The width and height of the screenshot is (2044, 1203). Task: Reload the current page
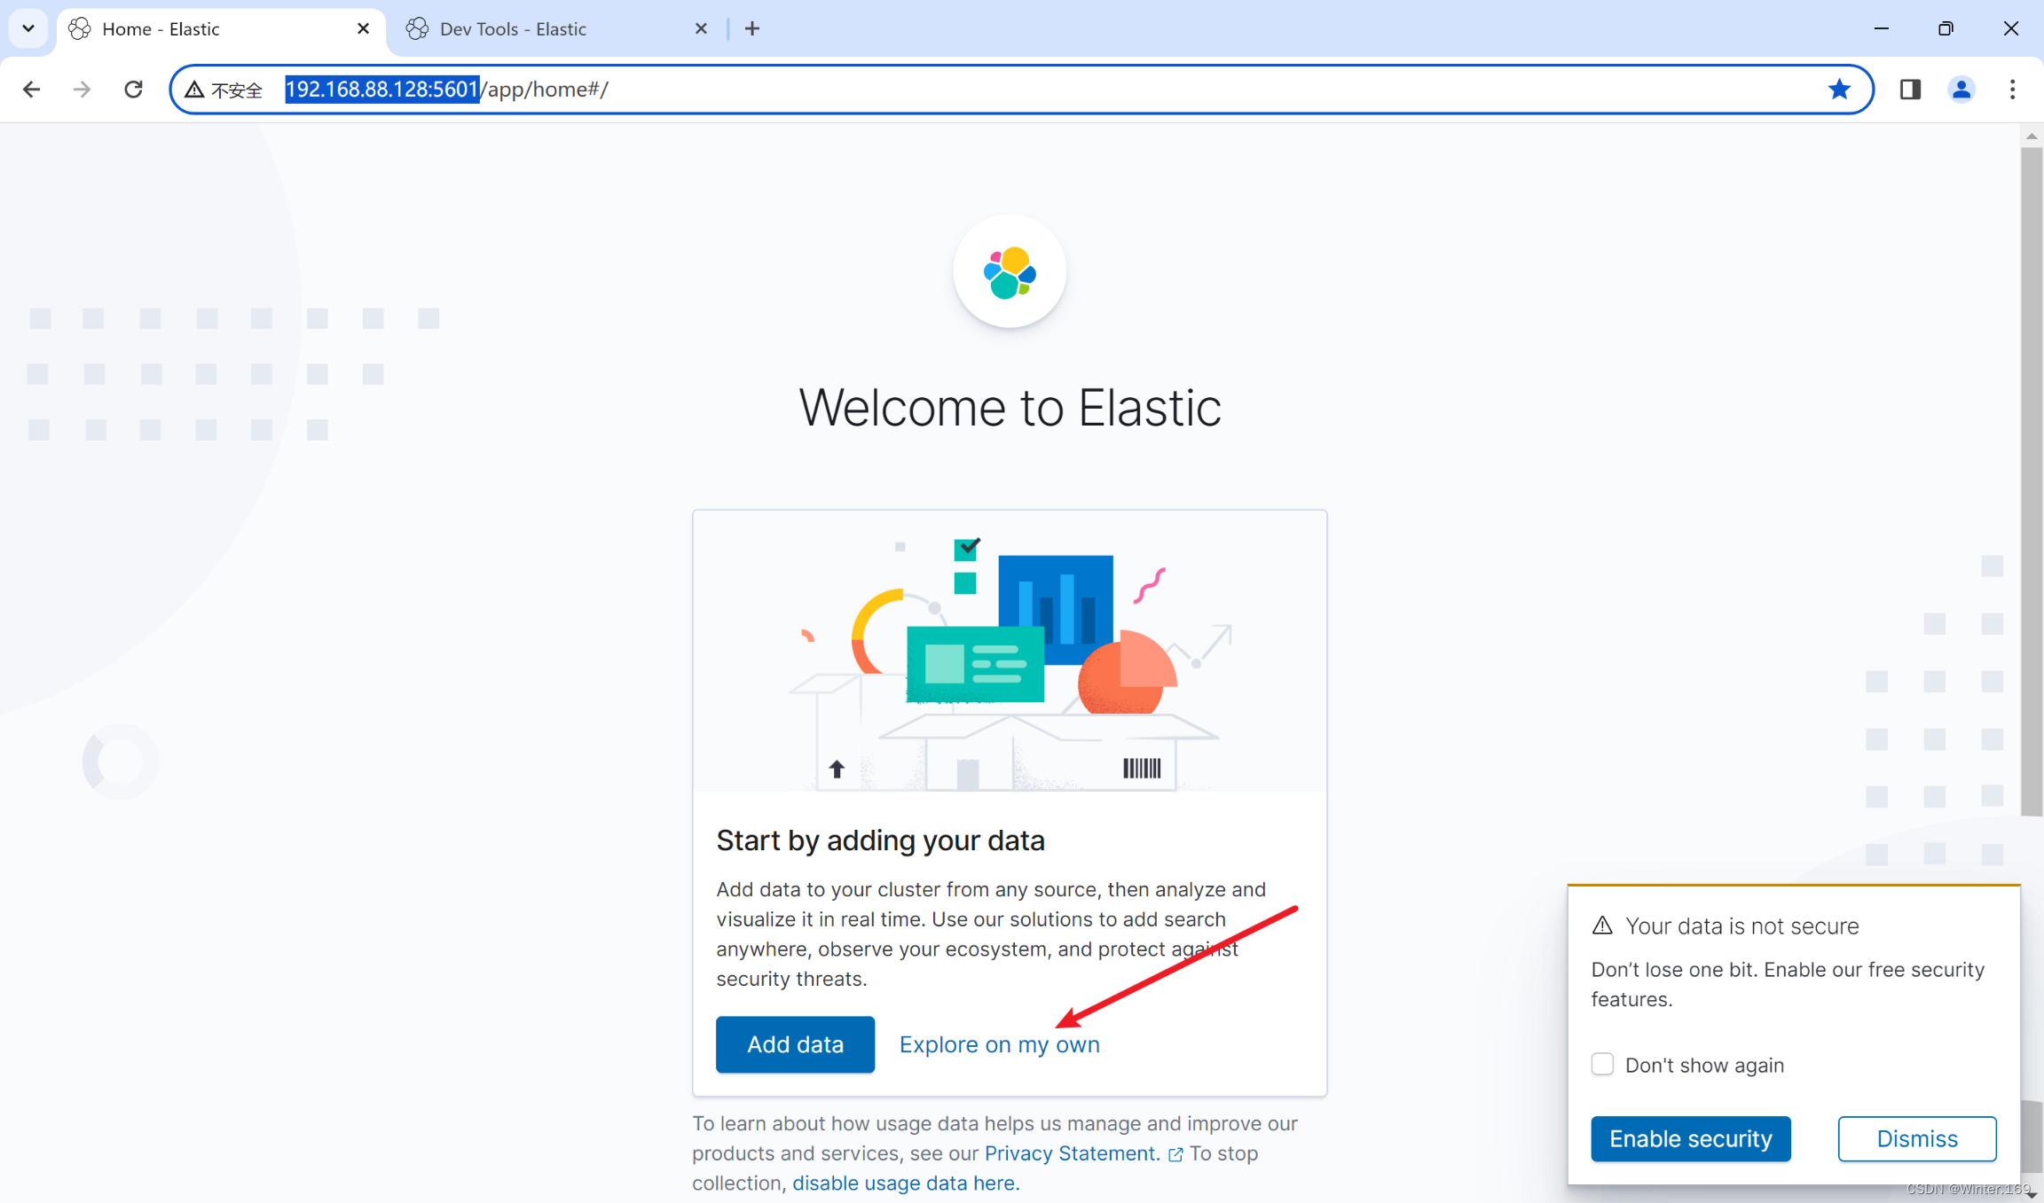[133, 90]
